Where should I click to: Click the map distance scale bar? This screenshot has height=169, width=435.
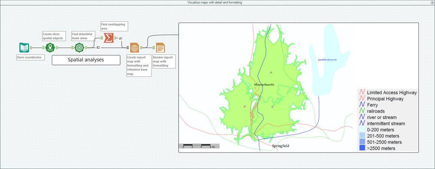pyautogui.click(x=199, y=146)
